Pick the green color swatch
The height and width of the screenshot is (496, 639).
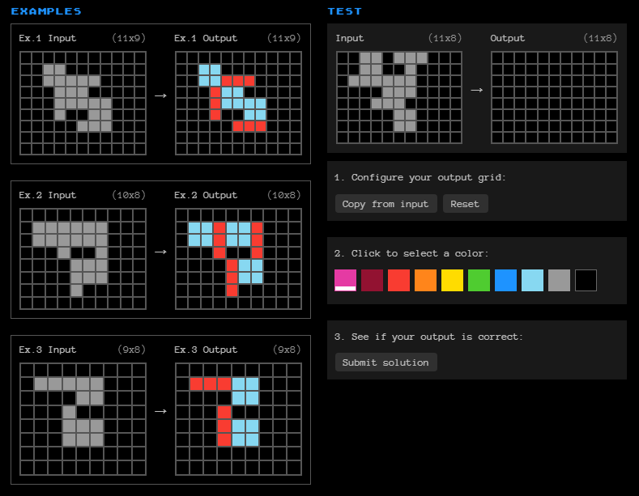[479, 280]
